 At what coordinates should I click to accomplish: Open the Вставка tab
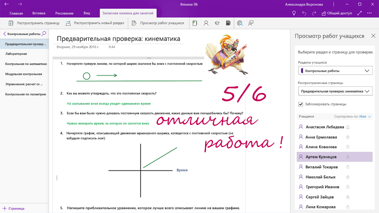click(39, 13)
